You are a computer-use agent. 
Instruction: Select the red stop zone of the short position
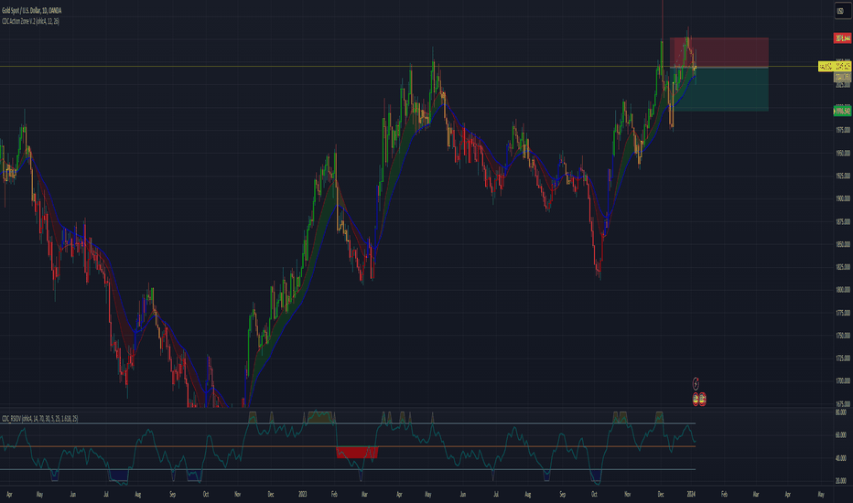(719, 52)
